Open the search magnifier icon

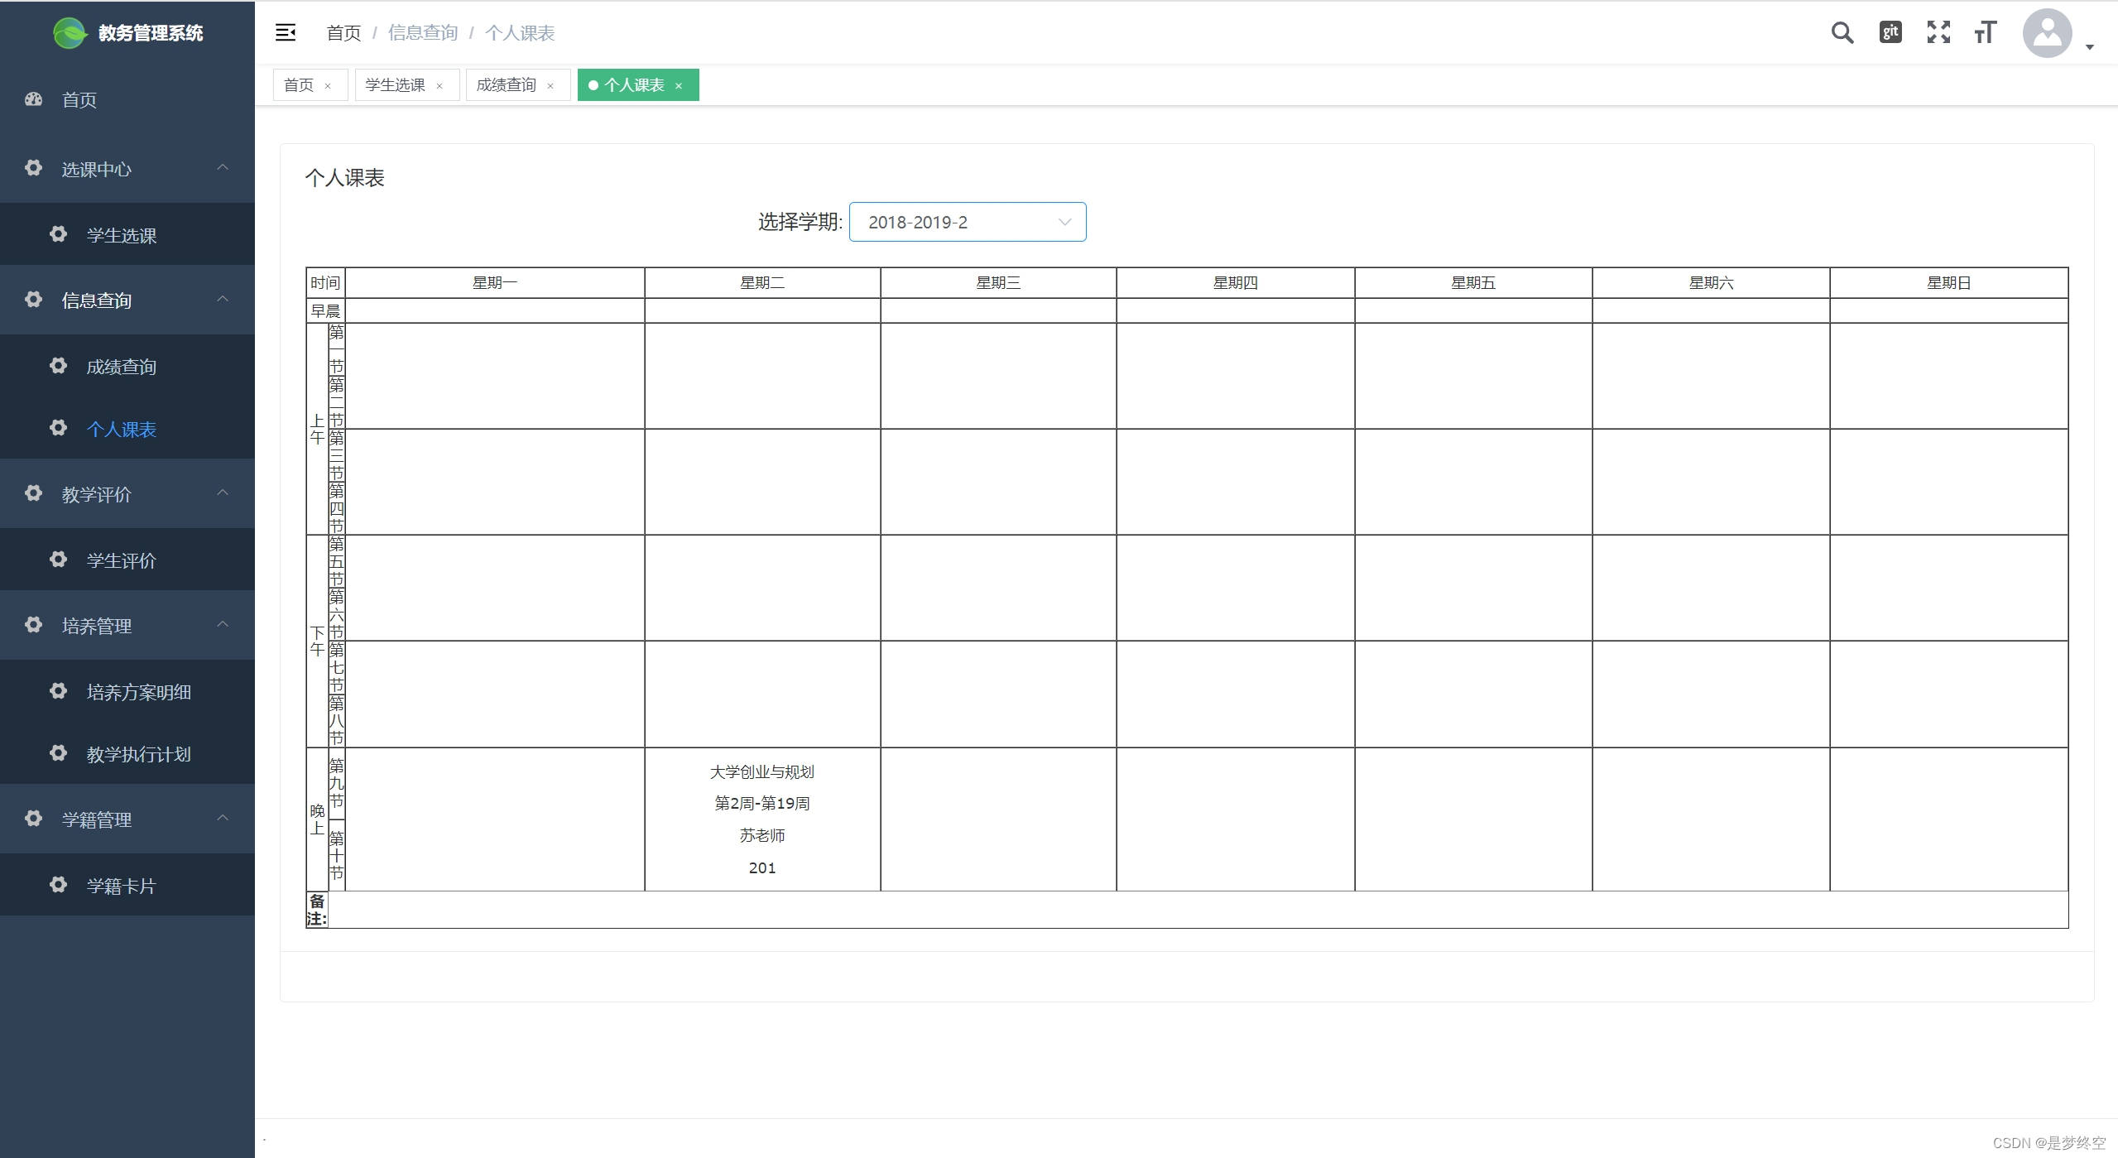[x=1842, y=32]
